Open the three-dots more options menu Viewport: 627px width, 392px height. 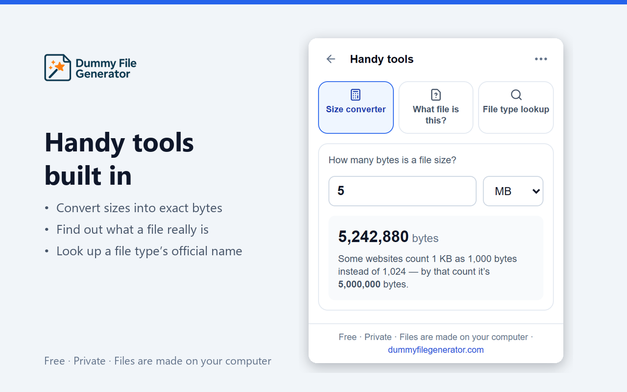(x=541, y=59)
